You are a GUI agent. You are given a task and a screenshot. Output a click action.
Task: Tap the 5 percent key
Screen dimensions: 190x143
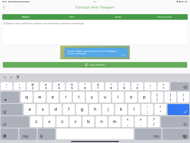click(72, 86)
